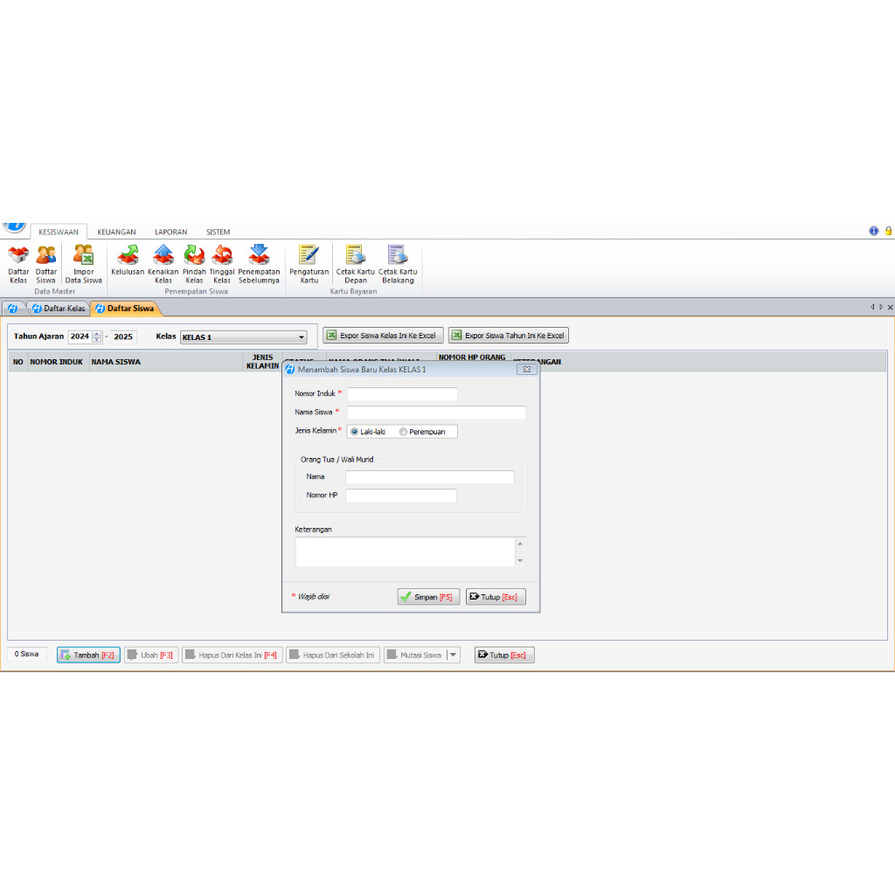Screen dimensions: 895x895
Task: Open the Mutasi Siswa dropdown arrow
Action: coord(451,654)
